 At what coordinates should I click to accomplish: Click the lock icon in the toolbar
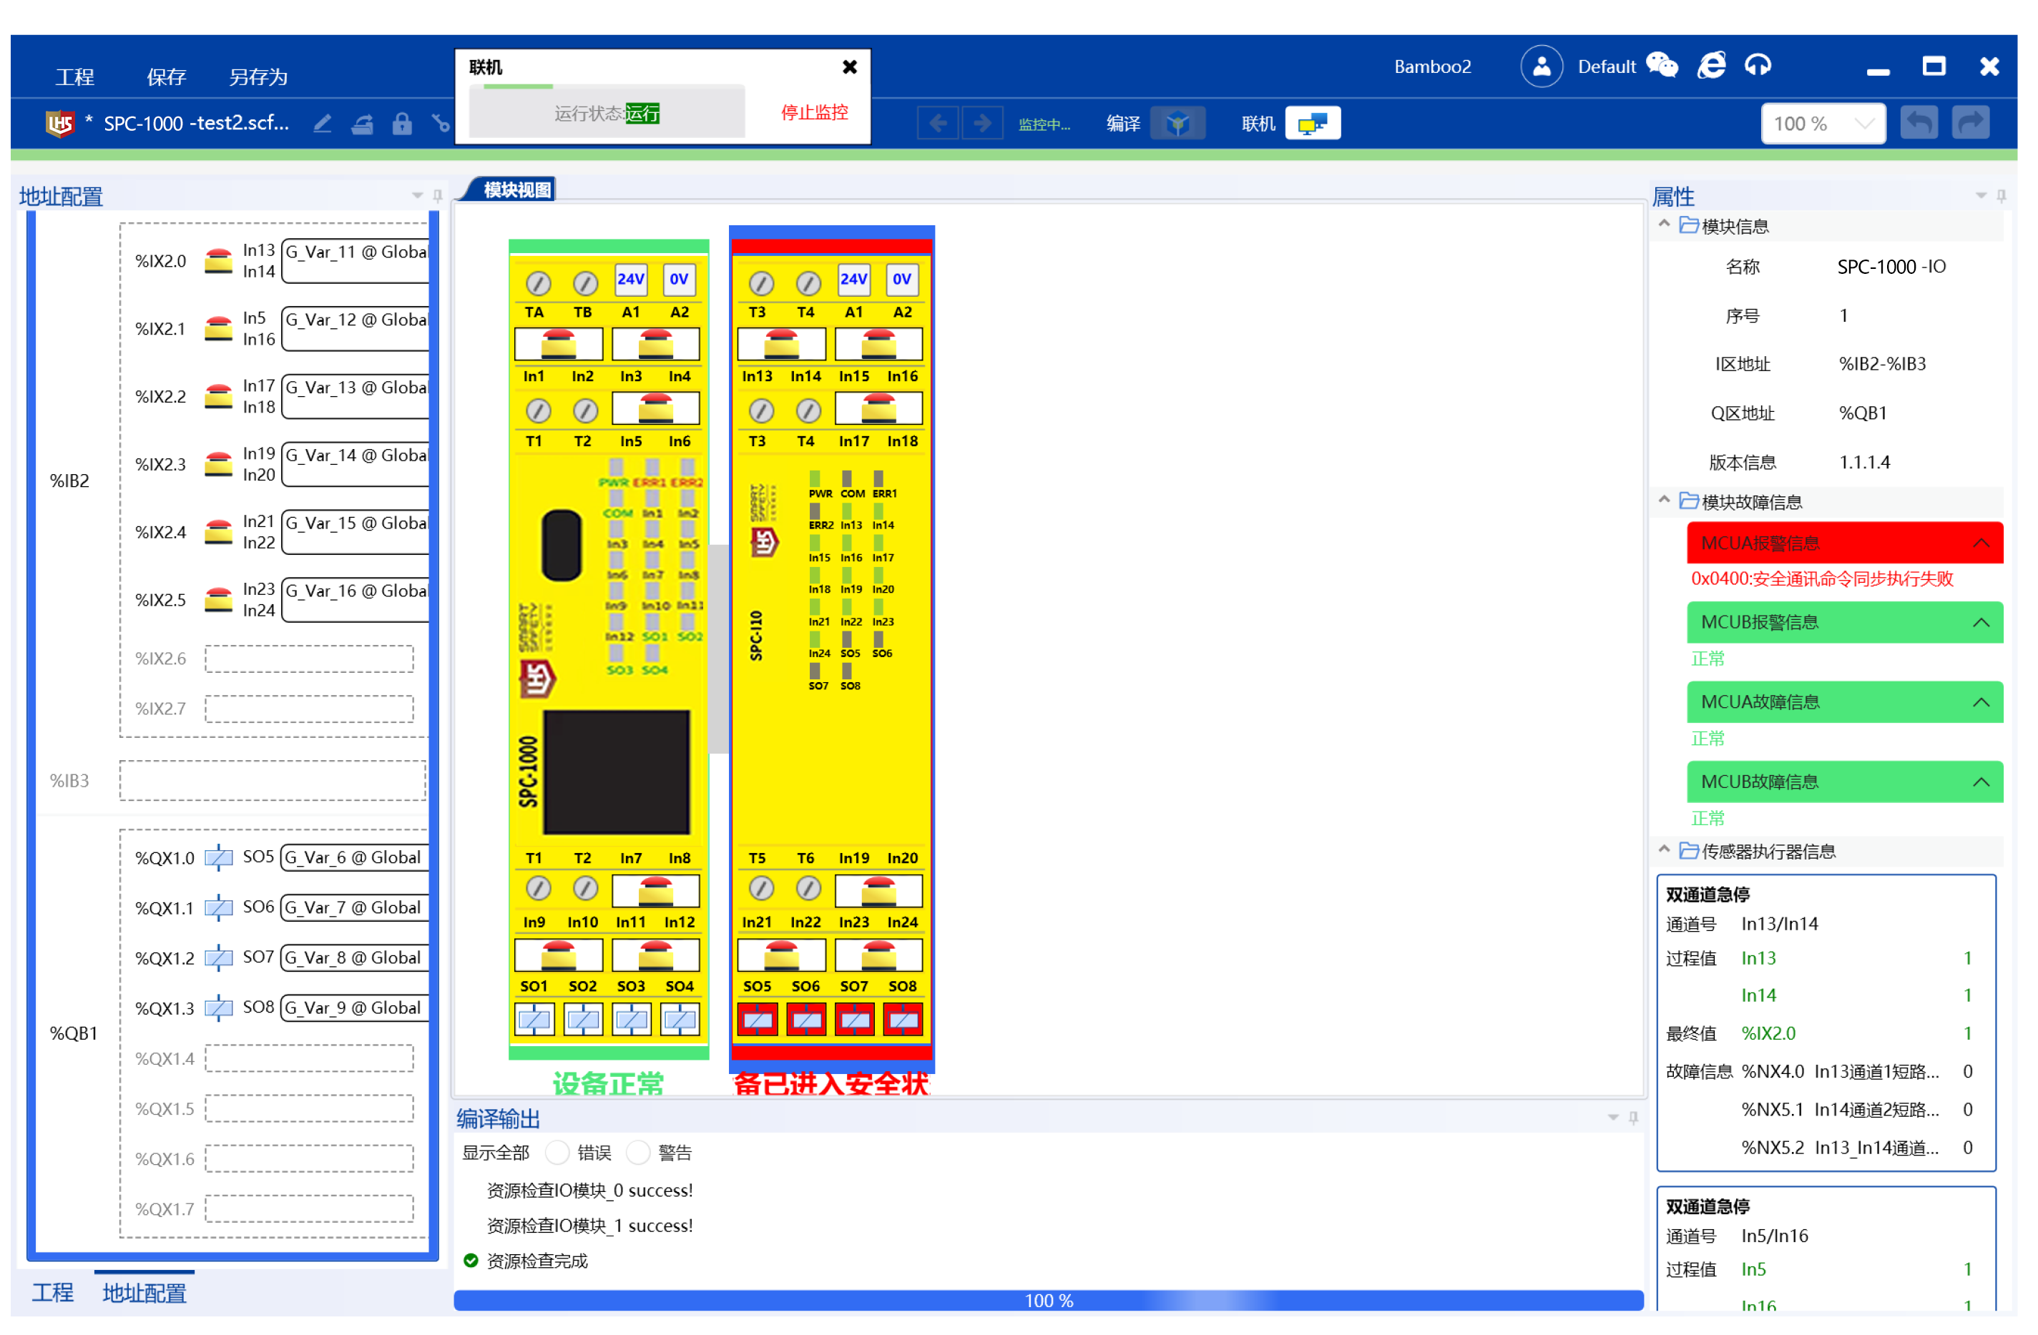[403, 125]
